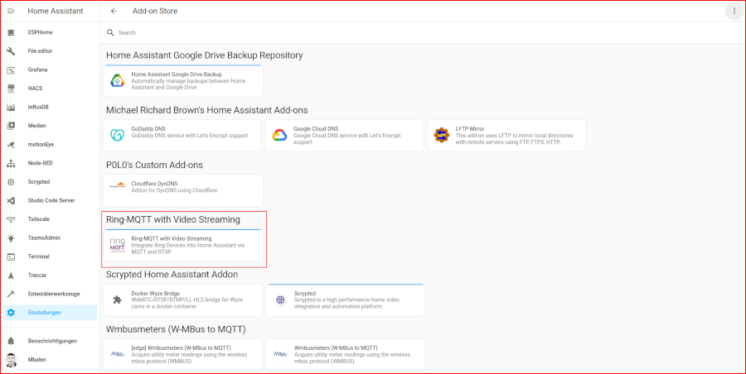The height and width of the screenshot is (374, 746).
Task: Open the Mladen user profile
Action: click(x=50, y=360)
